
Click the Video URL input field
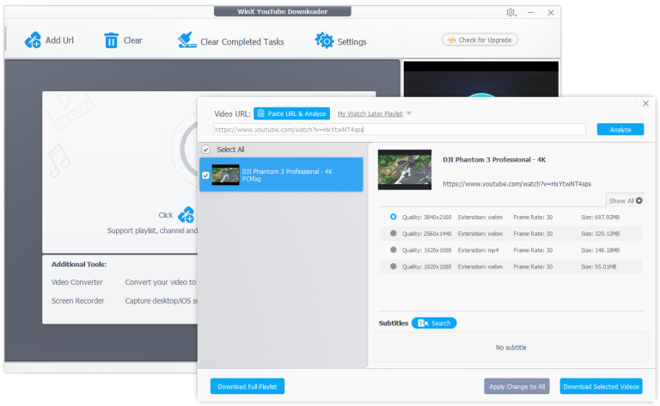coord(400,130)
